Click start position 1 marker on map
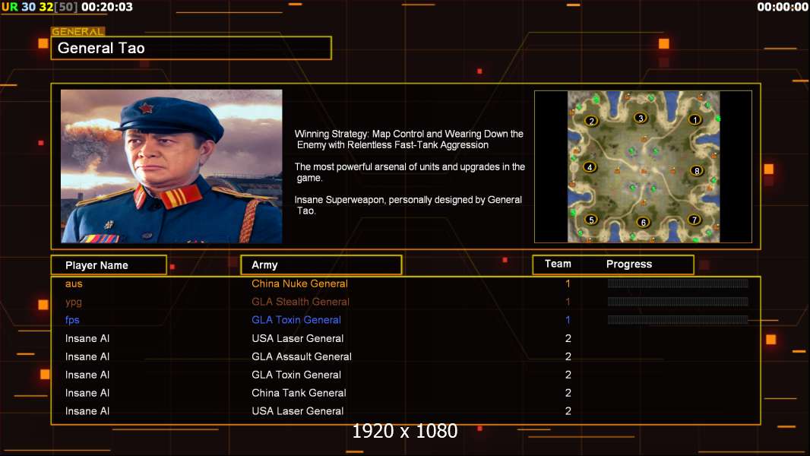The height and width of the screenshot is (456, 810). (695, 120)
